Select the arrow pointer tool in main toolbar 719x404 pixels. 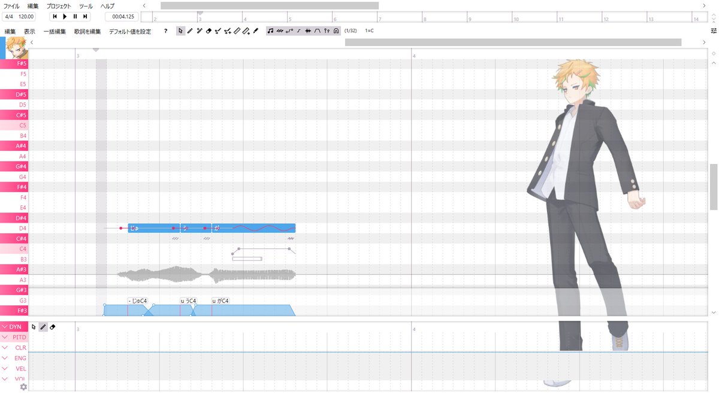click(180, 31)
